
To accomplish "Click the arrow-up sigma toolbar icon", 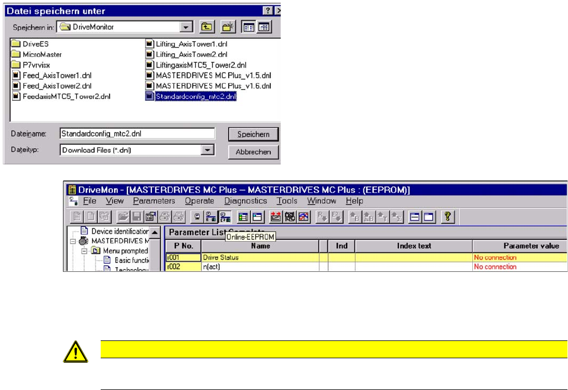I will coord(397,217).
